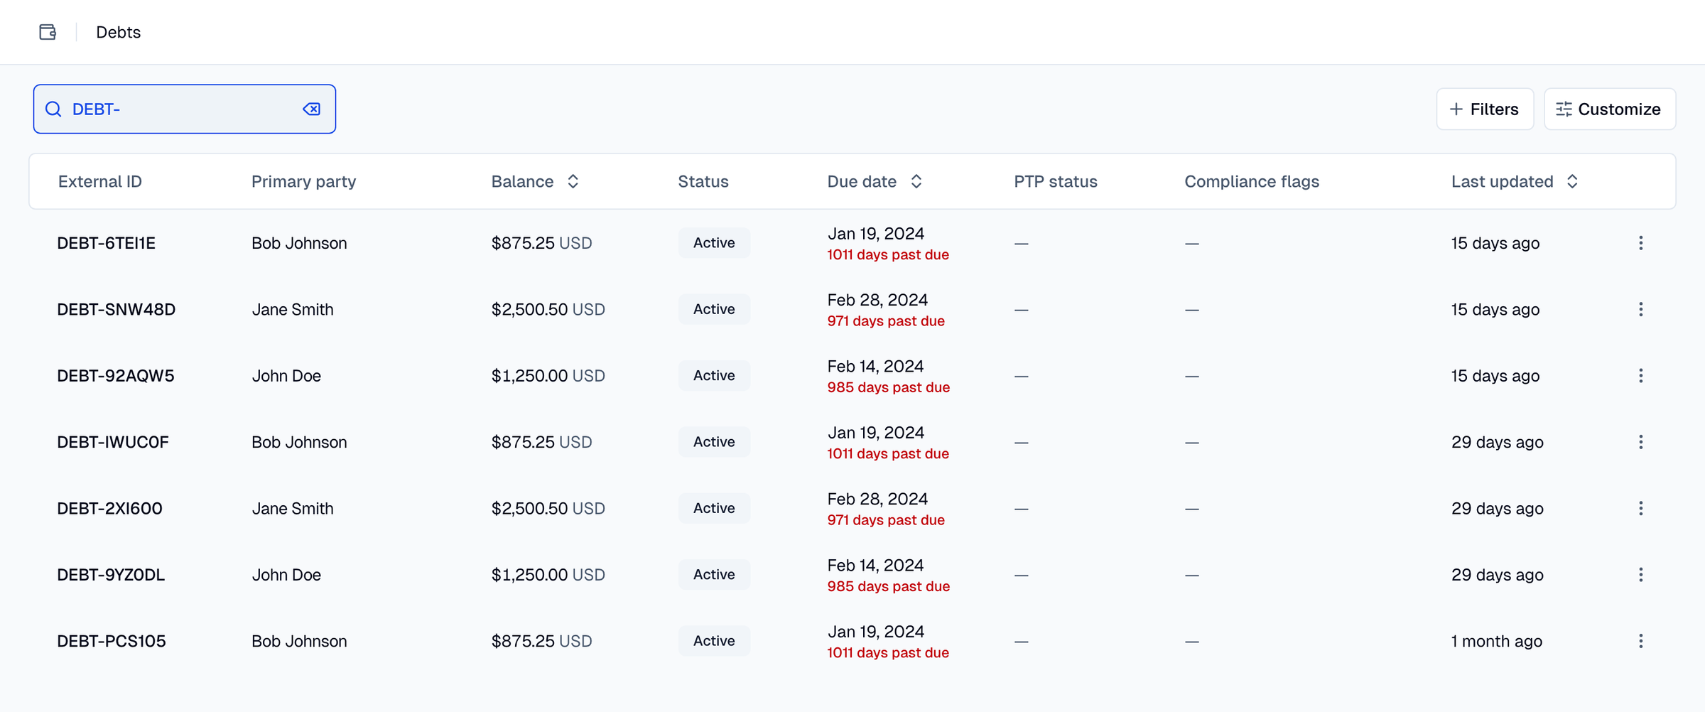Screen dimensions: 1705x712
Task: Click $2,500.50 USD in DEBT-SNW48D row
Action: point(548,309)
